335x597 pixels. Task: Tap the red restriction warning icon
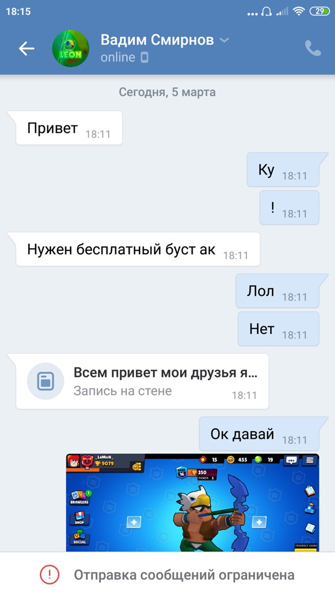pos(50,574)
